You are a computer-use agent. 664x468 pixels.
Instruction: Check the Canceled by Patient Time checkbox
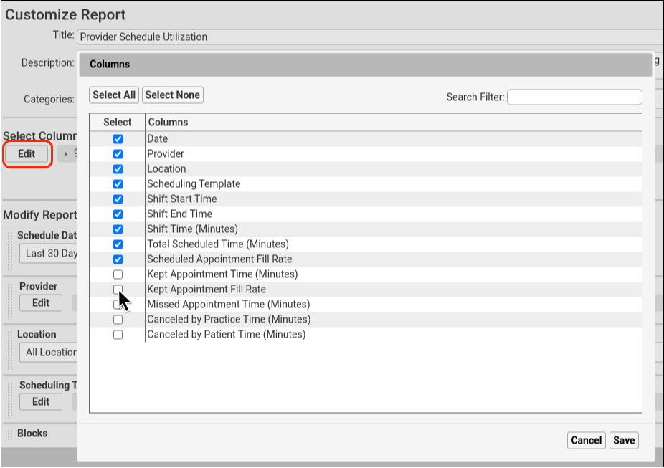(118, 335)
